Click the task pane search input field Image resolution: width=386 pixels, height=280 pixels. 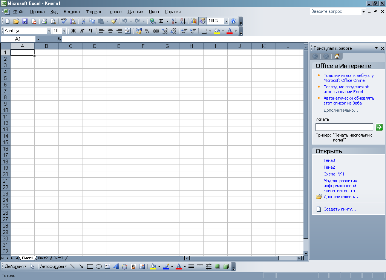tap(344, 127)
